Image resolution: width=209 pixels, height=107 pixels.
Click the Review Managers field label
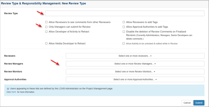coord(14,64)
